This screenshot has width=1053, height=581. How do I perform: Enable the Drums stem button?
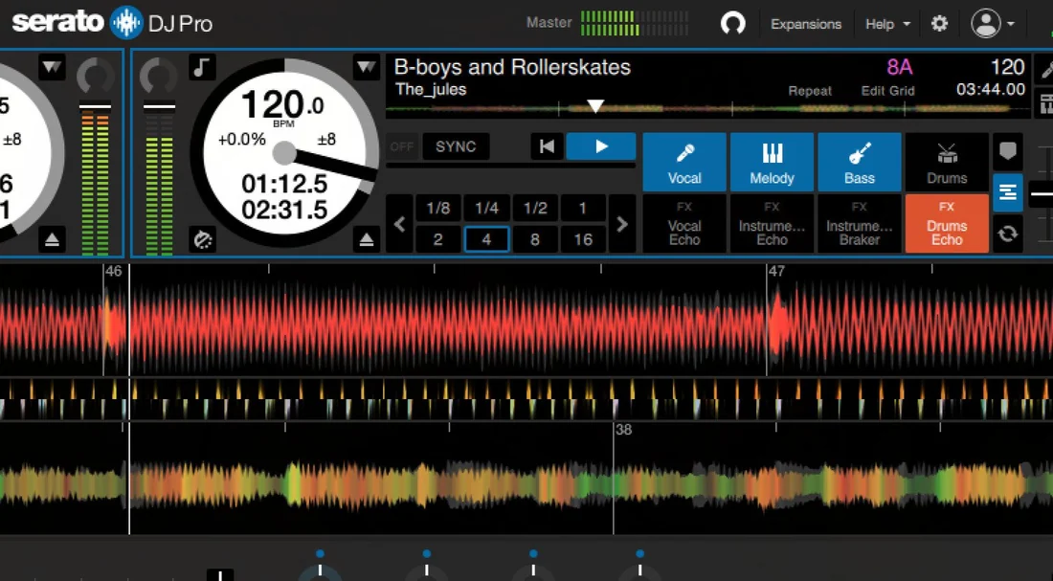point(947,162)
